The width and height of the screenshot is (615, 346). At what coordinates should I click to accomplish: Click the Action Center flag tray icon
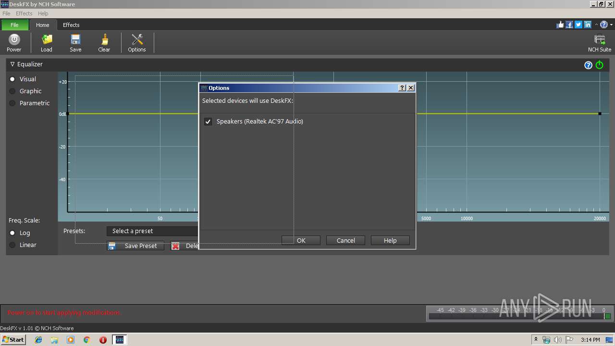click(x=569, y=340)
